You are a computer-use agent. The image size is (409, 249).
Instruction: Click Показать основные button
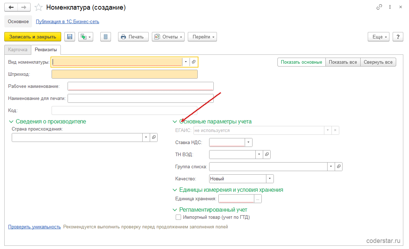point(302,62)
